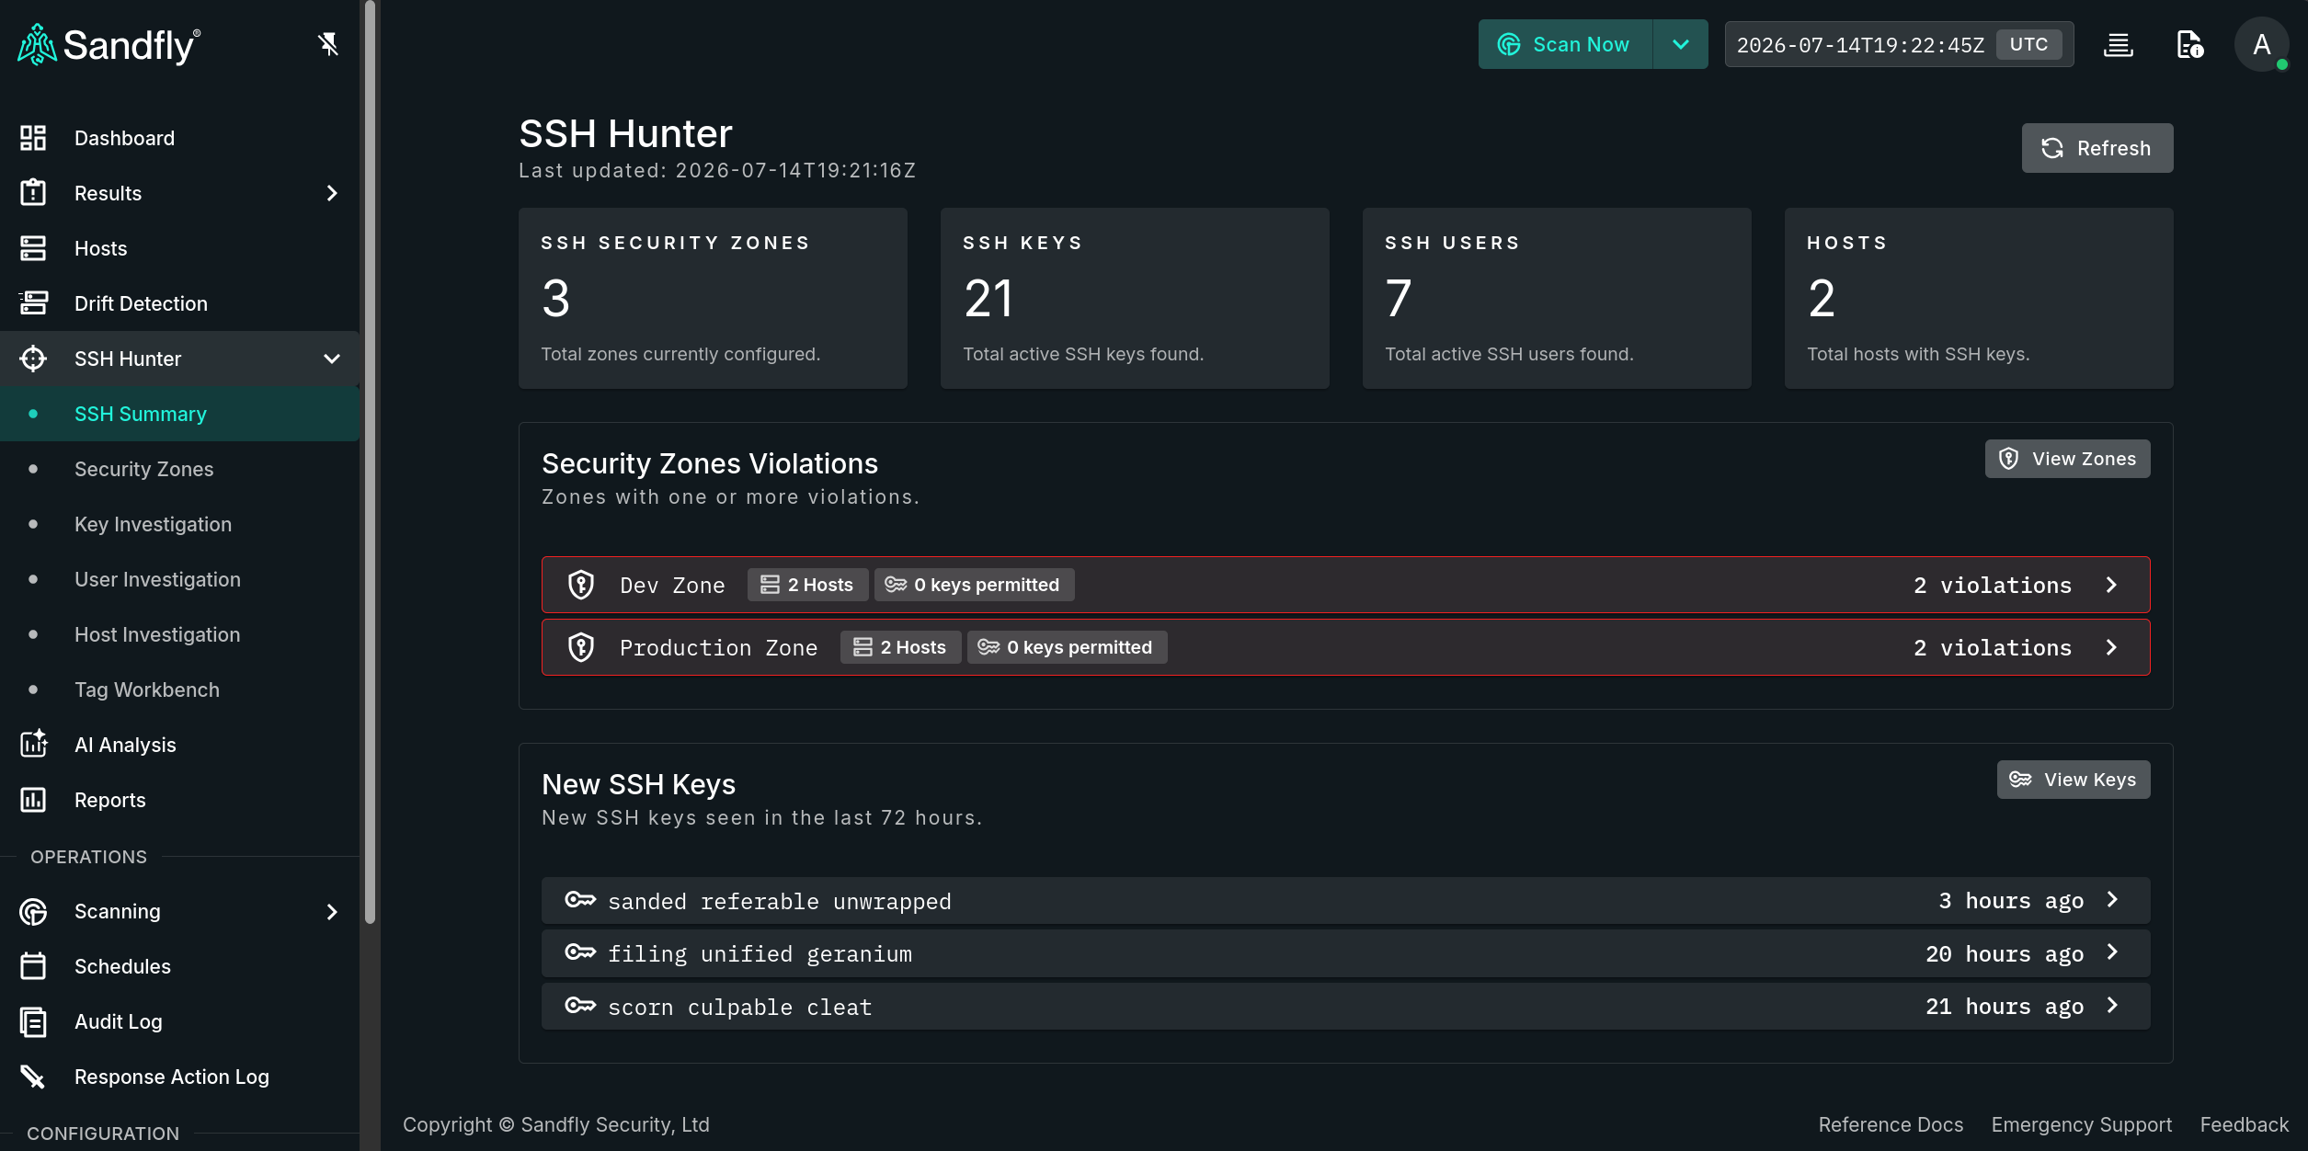The image size is (2308, 1151).
Task: Toggle the UTC timezone badge
Action: click(2028, 44)
